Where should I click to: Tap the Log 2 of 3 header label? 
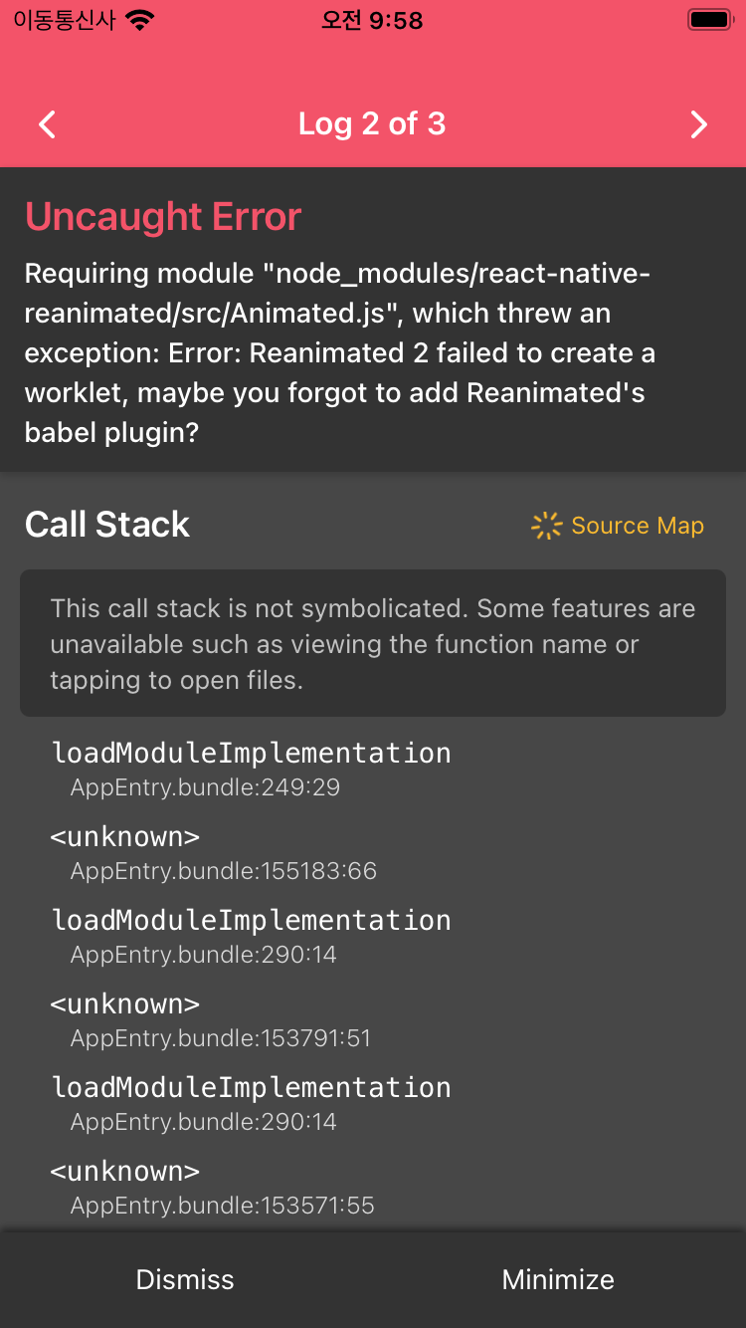[x=372, y=123]
